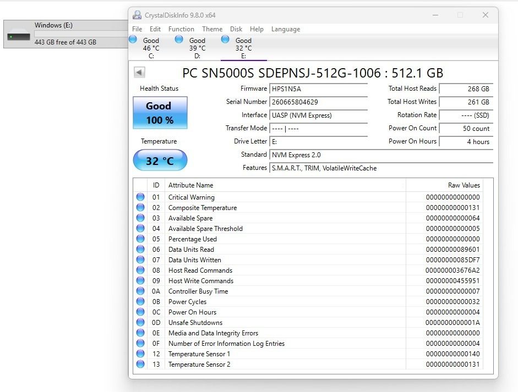The width and height of the screenshot is (518, 392).
Task: Click the Interface field UASP (NVM Express)
Action: (x=319, y=115)
